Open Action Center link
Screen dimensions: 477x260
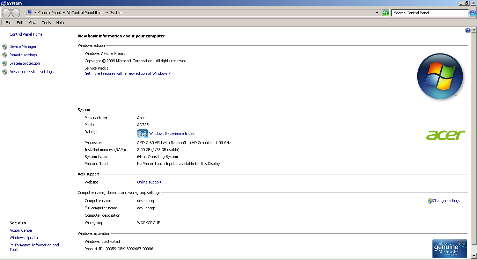21,230
